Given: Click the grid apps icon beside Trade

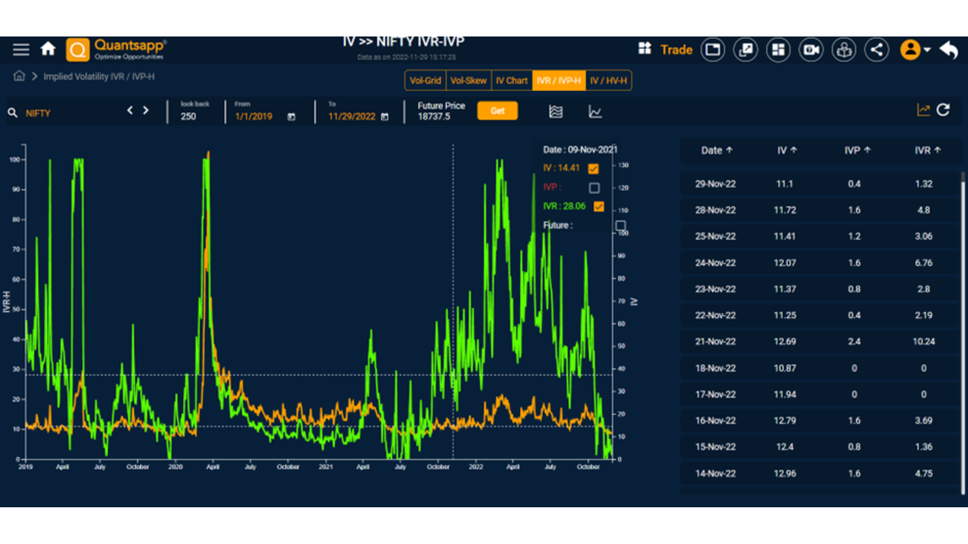Looking at the screenshot, I should tap(645, 48).
